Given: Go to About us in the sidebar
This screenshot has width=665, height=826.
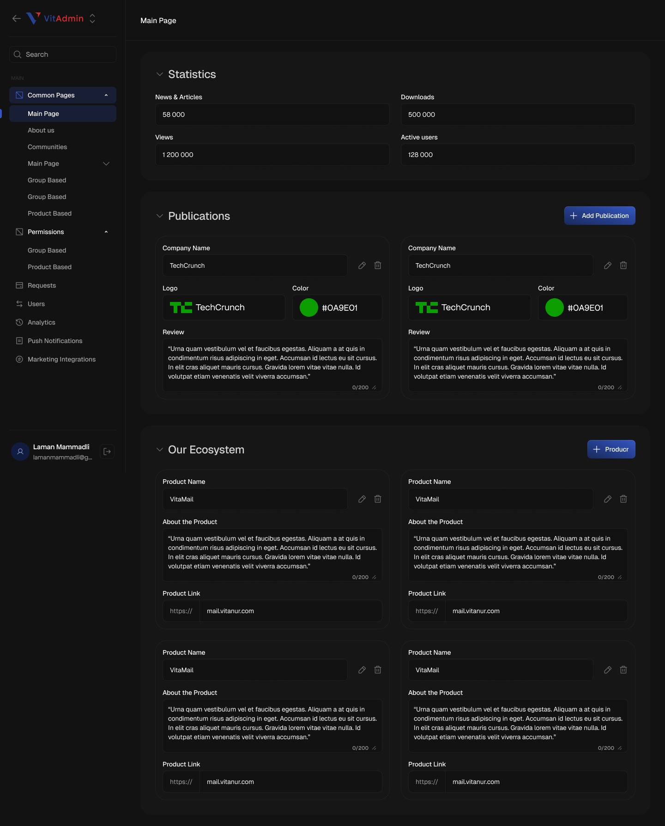Looking at the screenshot, I should coord(41,130).
